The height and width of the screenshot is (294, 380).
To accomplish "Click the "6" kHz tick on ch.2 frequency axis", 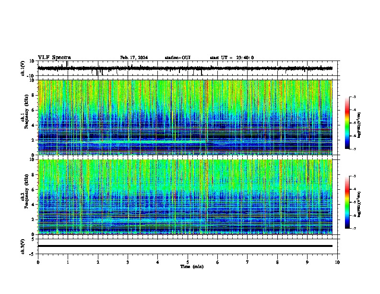I will (x=34, y=190).
